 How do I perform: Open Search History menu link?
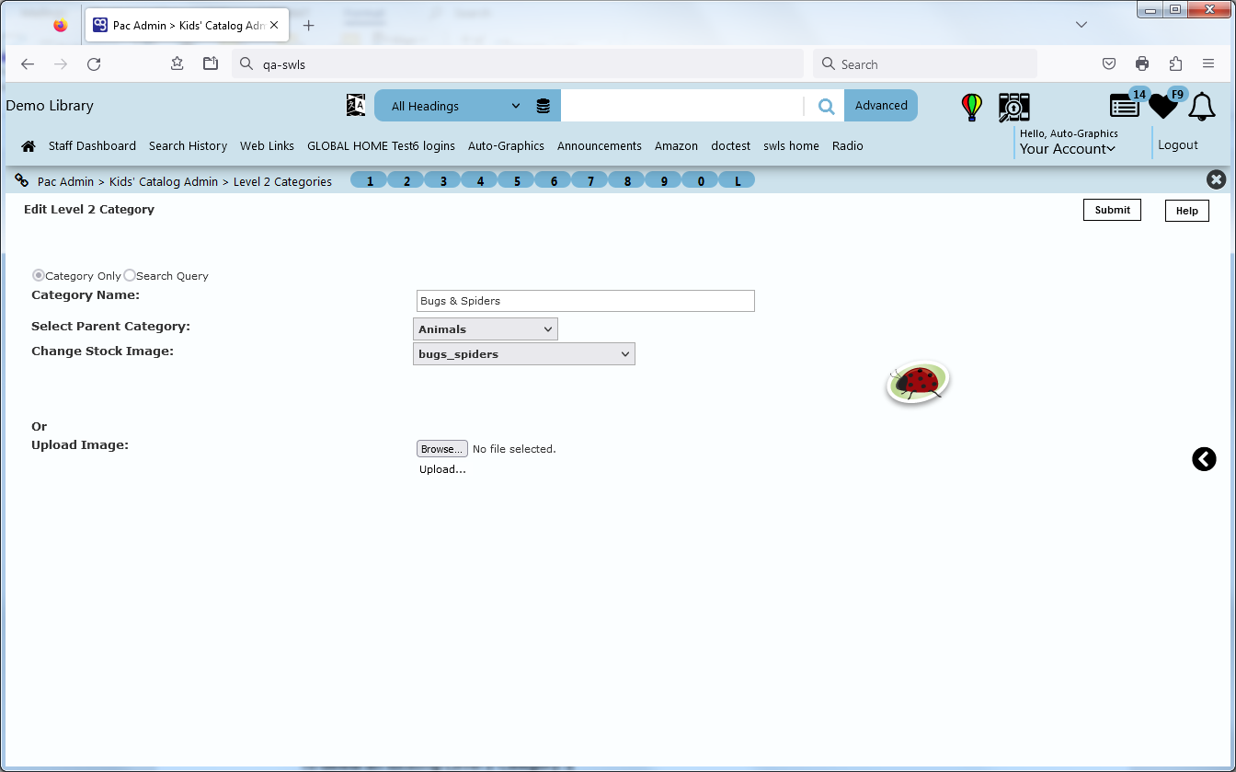(x=188, y=146)
